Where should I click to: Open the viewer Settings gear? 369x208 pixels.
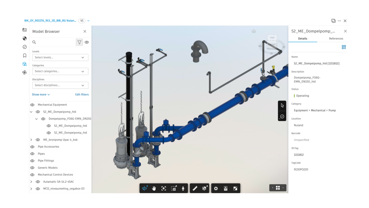pos(216,188)
